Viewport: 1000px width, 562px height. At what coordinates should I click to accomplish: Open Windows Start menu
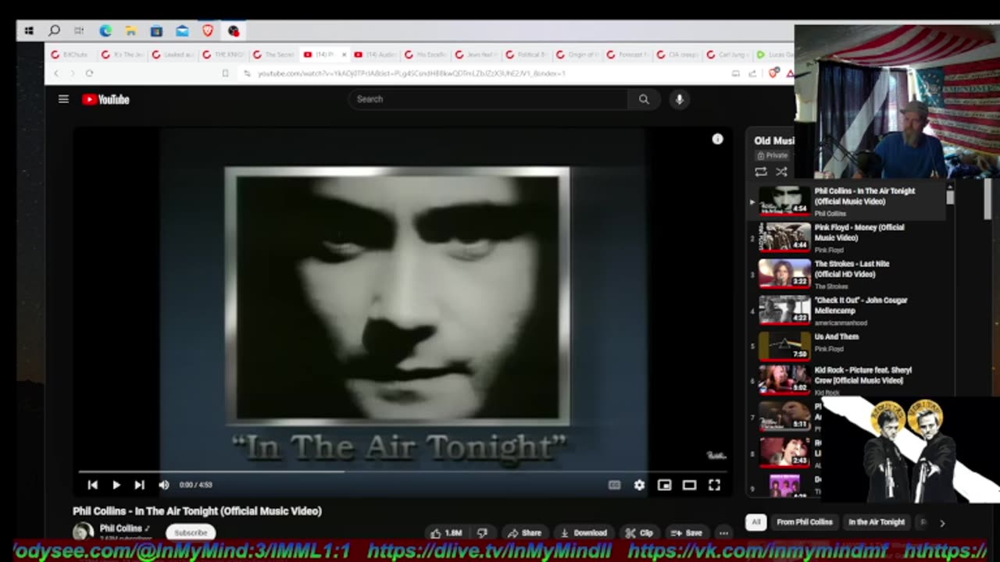coord(29,31)
